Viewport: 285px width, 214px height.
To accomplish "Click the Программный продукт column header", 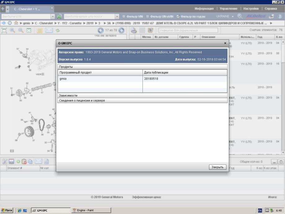I will pyautogui.click(x=100, y=73).
